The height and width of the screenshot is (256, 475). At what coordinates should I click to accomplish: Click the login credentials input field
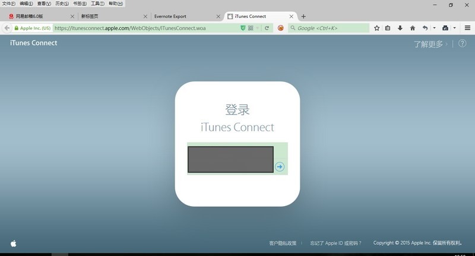pyautogui.click(x=230, y=159)
